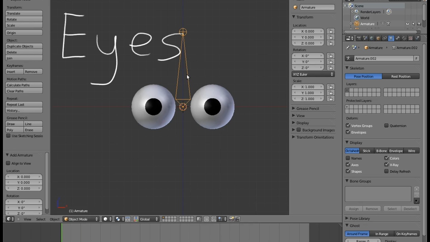Click the Scale X value field
430x242 pixels.
(308, 87)
